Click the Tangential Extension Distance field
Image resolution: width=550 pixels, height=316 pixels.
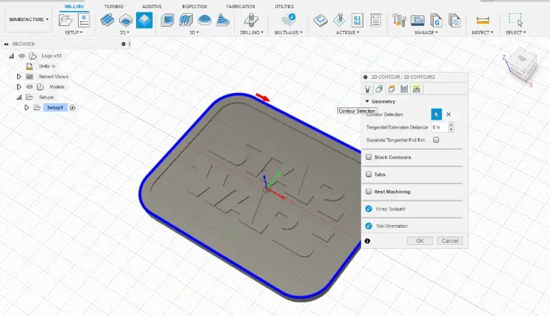(439, 127)
